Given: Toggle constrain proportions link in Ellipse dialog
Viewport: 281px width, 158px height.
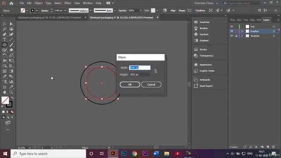Looking at the screenshot, I should pyautogui.click(x=155, y=71).
